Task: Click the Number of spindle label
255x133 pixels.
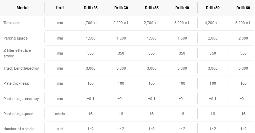Action: (19, 129)
